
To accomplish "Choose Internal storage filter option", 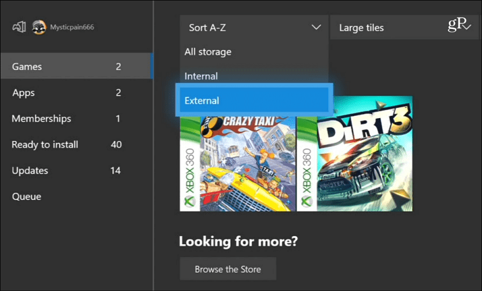I will click(x=254, y=76).
